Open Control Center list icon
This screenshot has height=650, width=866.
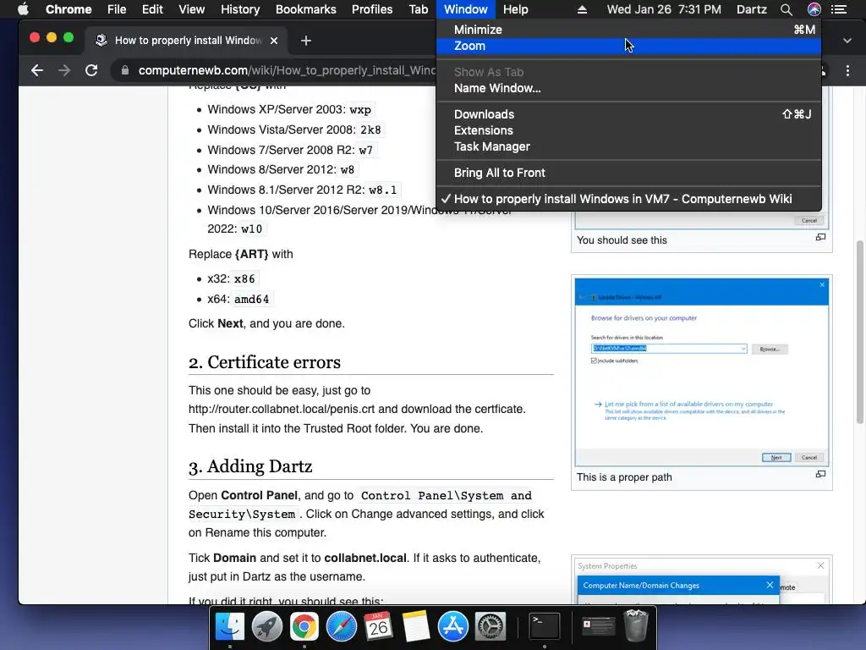tap(839, 9)
